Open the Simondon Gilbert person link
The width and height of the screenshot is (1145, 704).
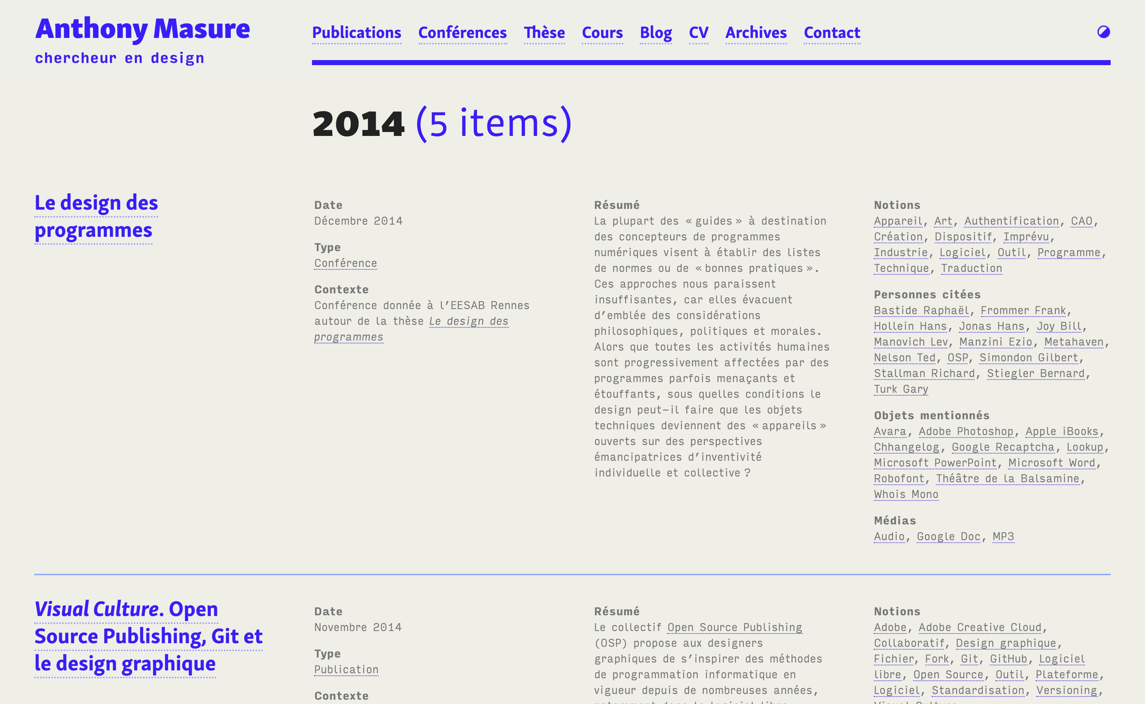[x=1028, y=358]
